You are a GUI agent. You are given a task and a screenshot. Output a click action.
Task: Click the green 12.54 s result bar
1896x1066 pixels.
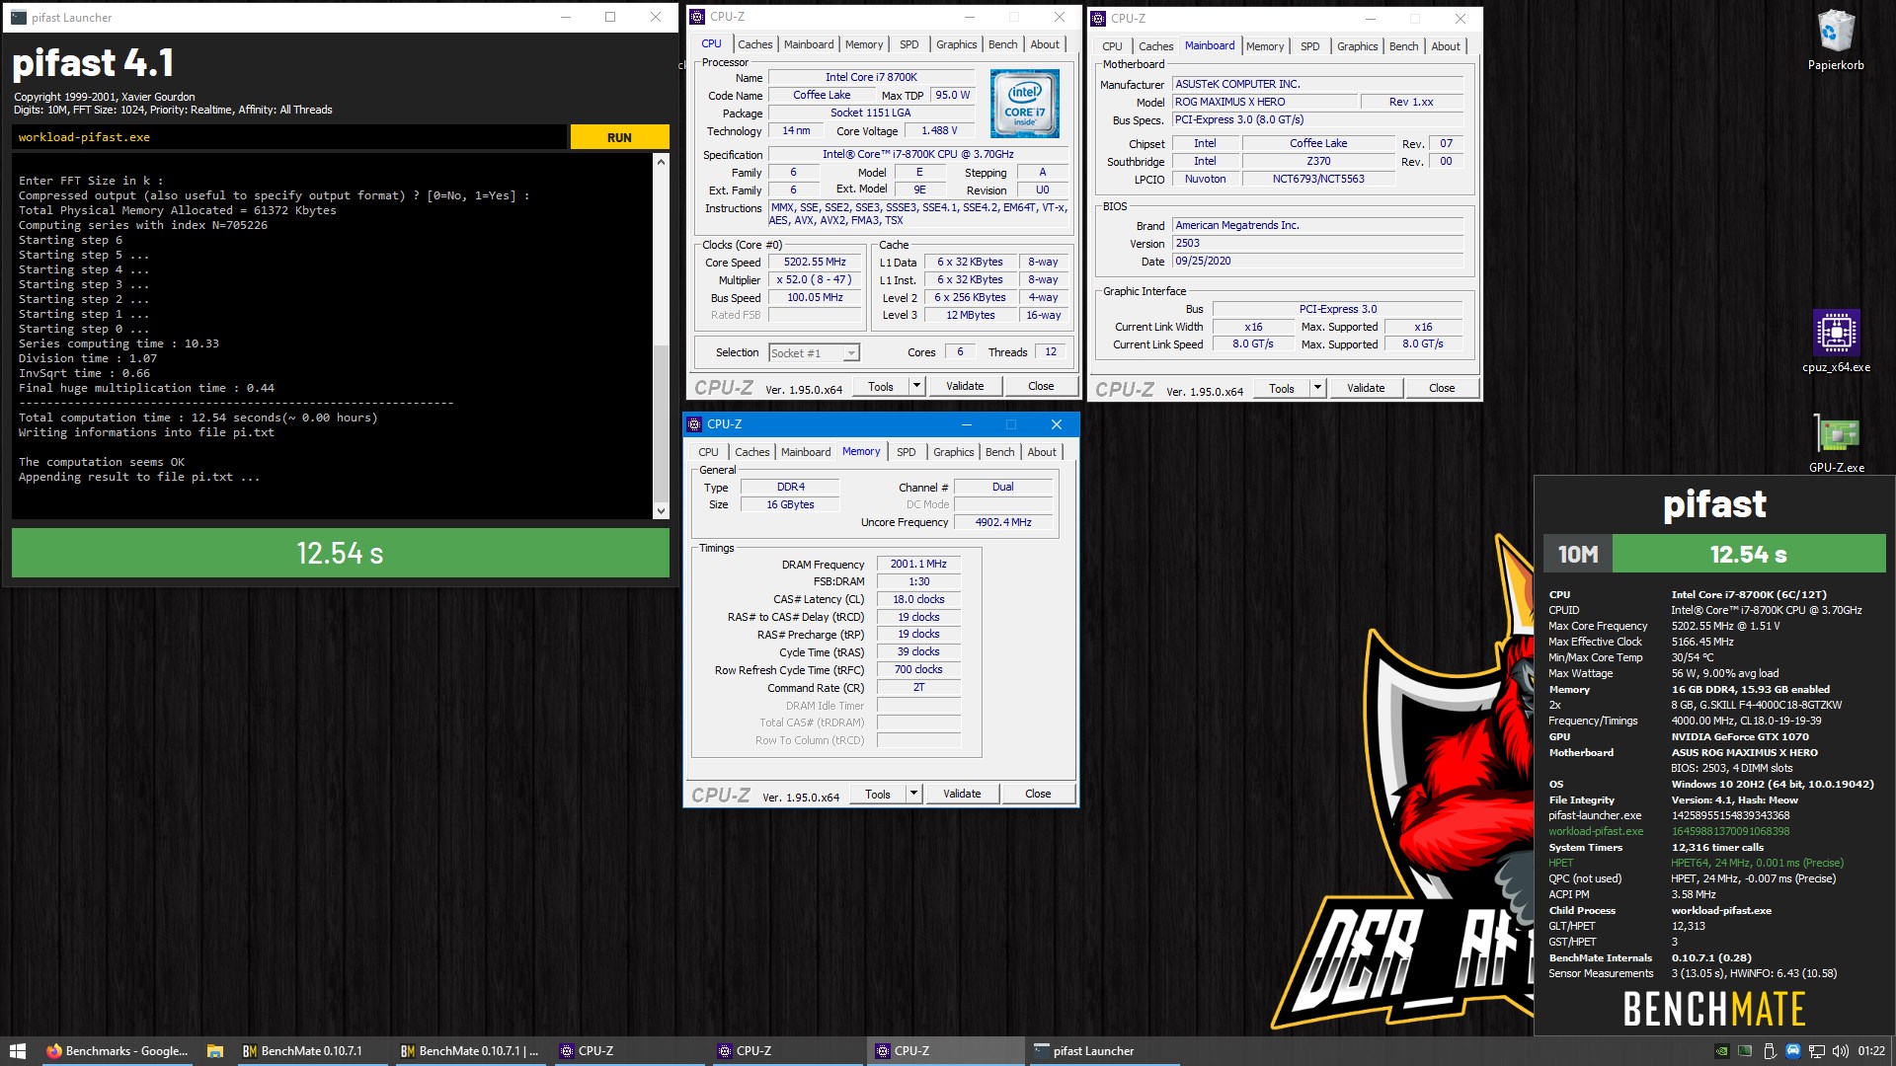tap(341, 553)
